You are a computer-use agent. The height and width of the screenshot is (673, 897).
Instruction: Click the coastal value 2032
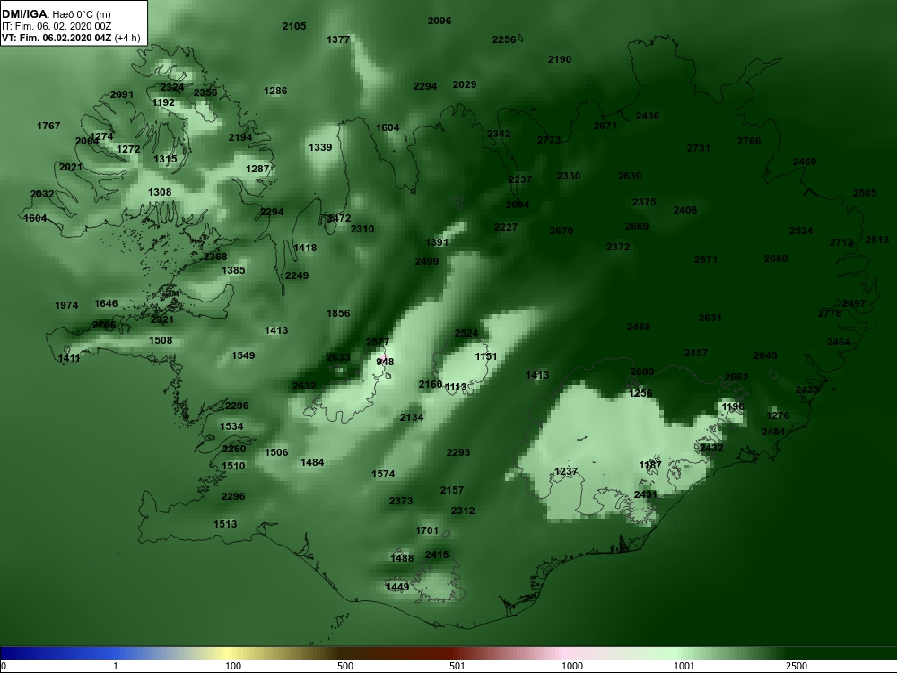(x=42, y=194)
